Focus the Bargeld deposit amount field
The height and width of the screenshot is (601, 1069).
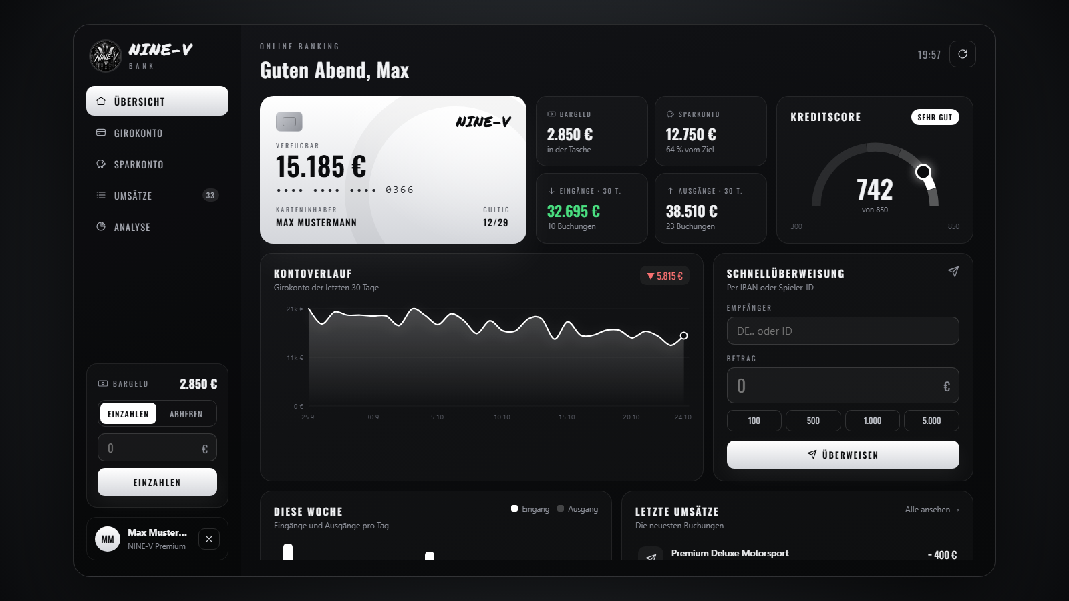[x=157, y=448]
